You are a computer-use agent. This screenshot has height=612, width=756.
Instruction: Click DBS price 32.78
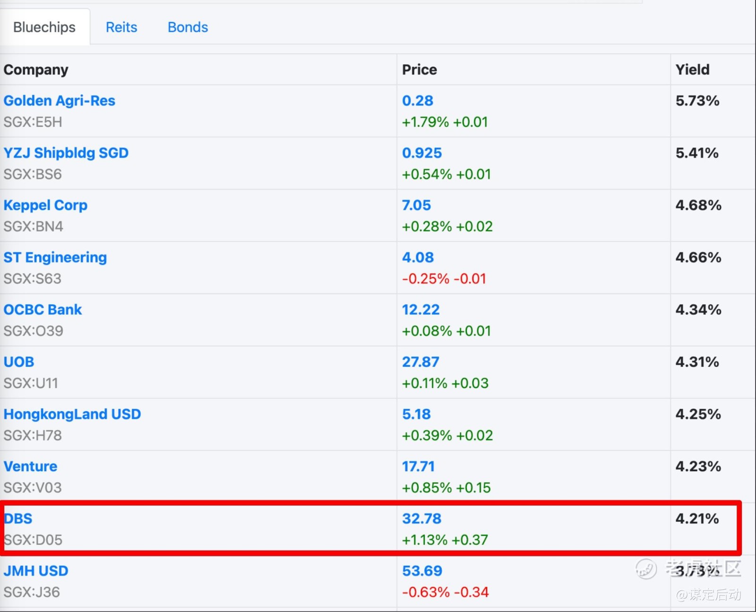pos(421,518)
